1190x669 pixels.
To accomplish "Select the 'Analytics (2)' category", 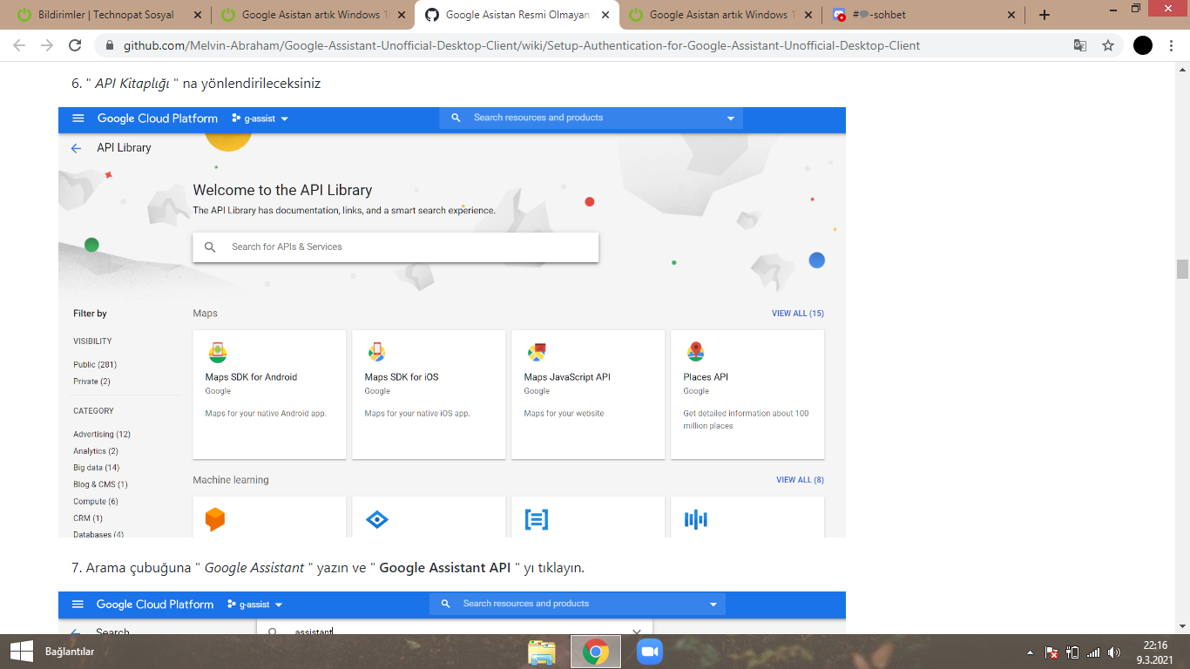I will point(96,451).
